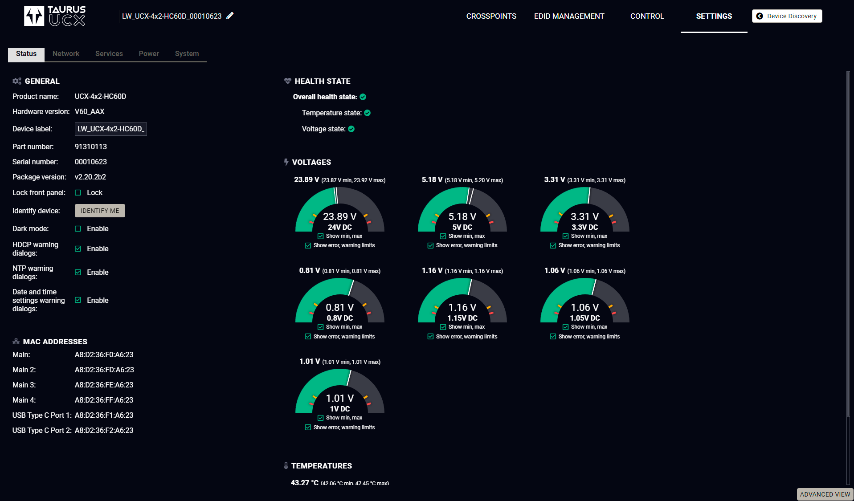Open the SETTINGS menu

point(714,16)
